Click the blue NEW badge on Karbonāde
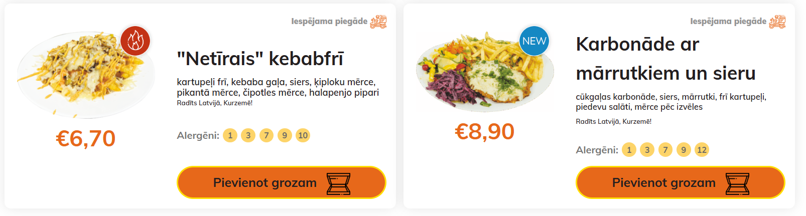The width and height of the screenshot is (806, 216). pyautogui.click(x=534, y=41)
